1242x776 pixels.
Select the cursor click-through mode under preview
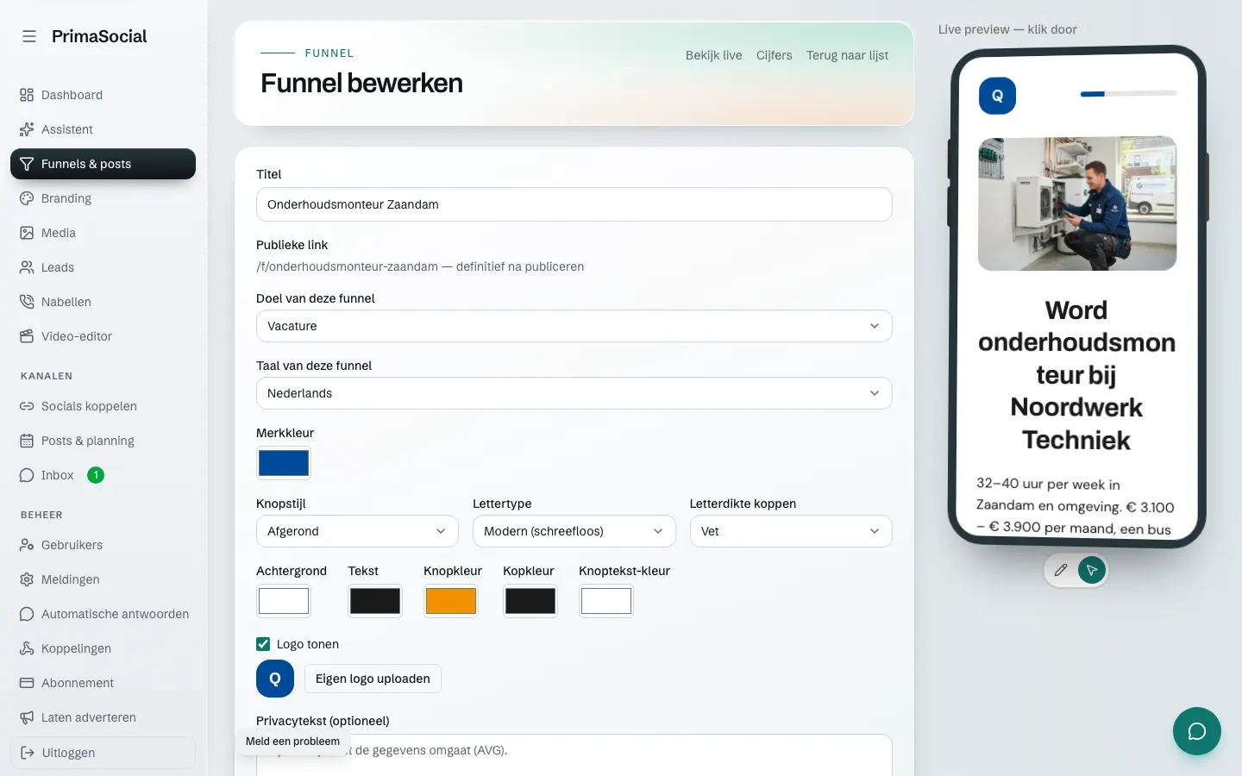click(1092, 570)
